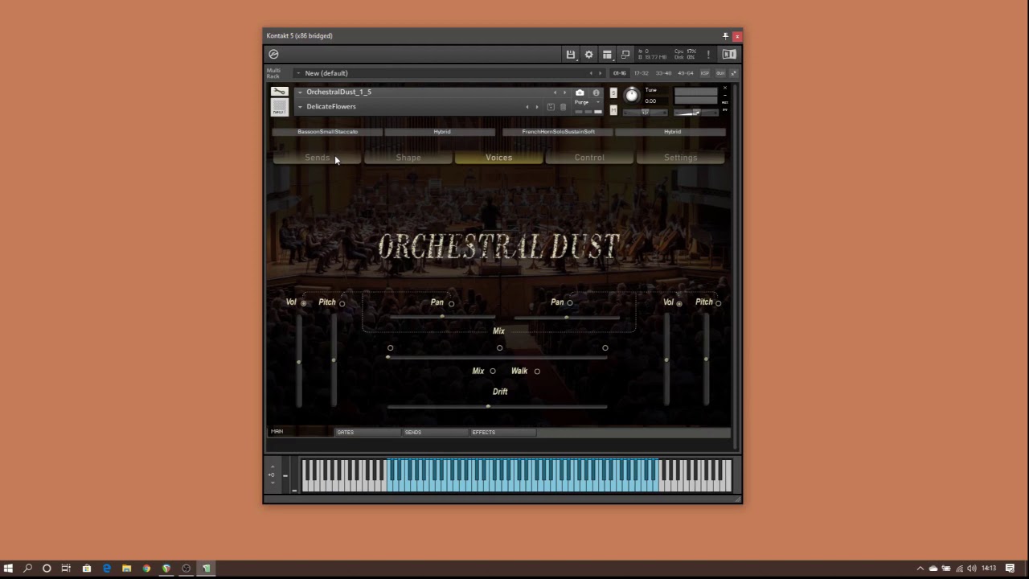Open the Purge dropdown menu
Image resolution: width=1029 pixels, height=579 pixels.
pos(586,103)
